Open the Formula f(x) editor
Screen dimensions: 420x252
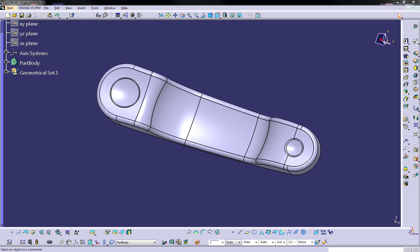click(x=98, y=15)
